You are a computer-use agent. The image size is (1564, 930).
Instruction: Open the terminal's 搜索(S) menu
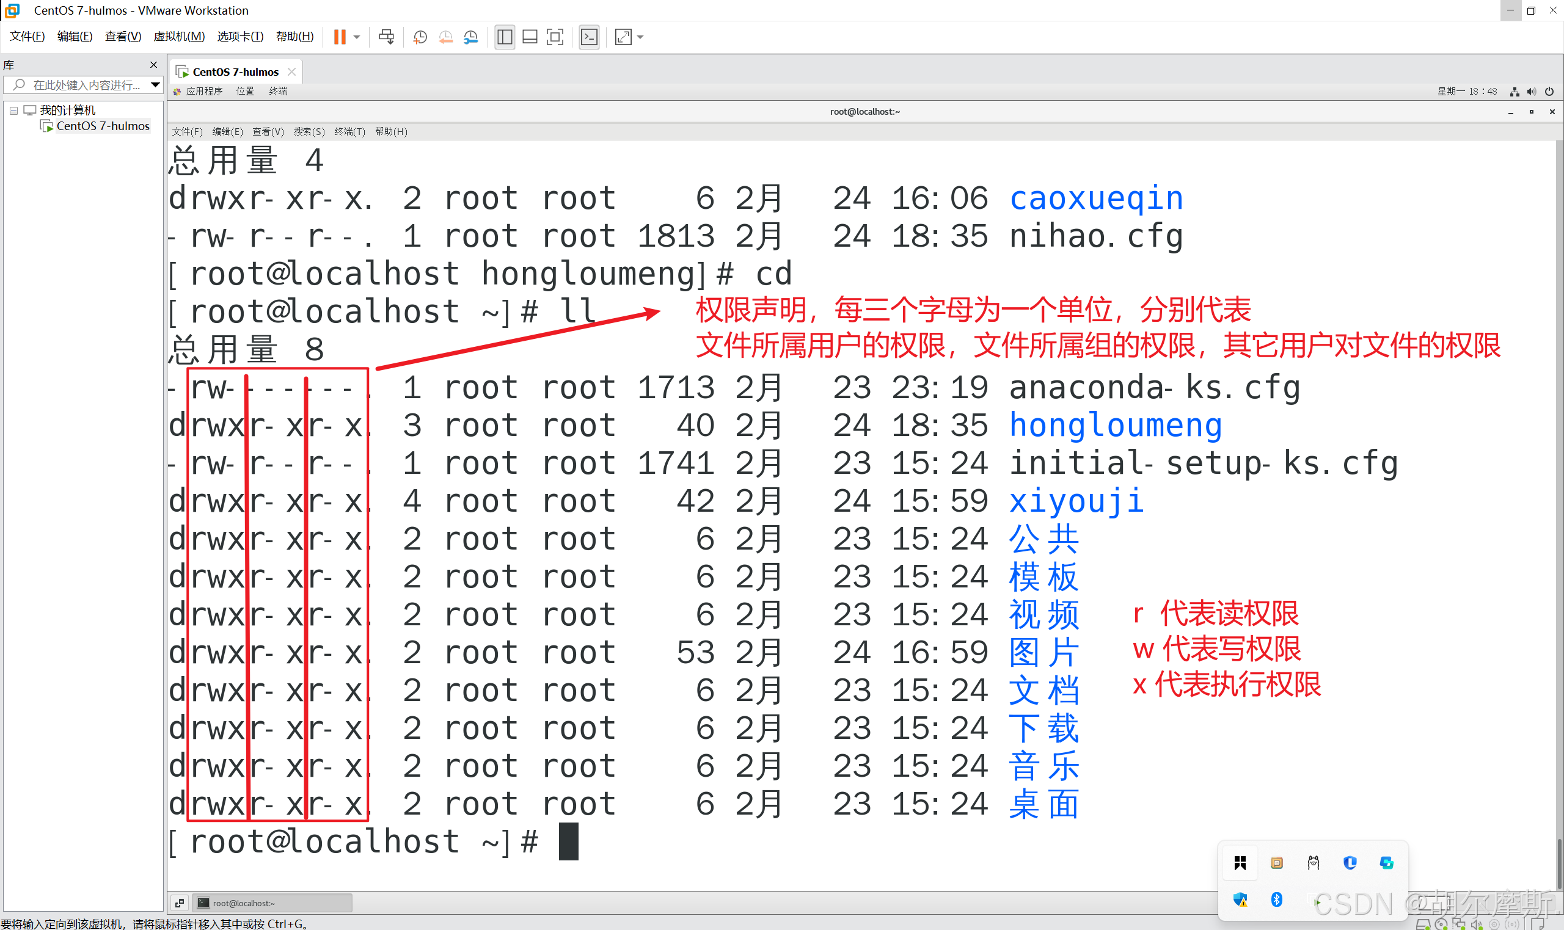309,132
